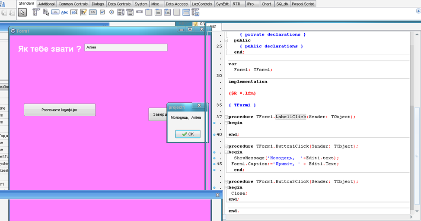This screenshot has width=421, height=221.
Task: Click the 'Розпочати індифіцію' button
Action: 60,110
